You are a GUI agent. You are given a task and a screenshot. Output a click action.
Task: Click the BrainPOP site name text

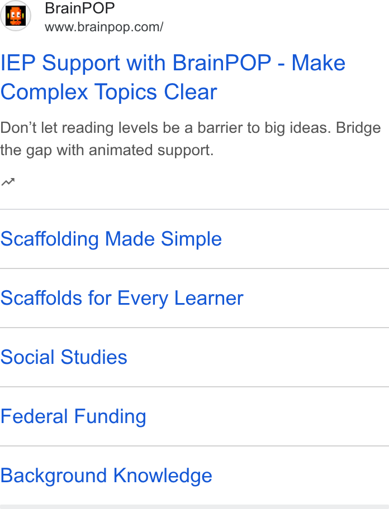(x=79, y=8)
